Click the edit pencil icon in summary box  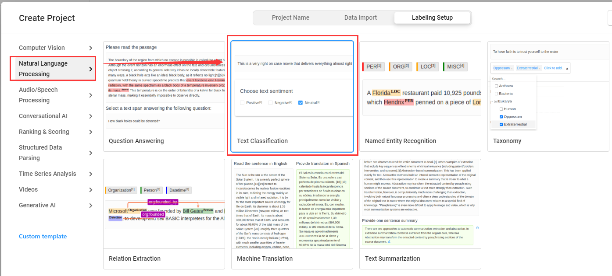[x=389, y=241]
